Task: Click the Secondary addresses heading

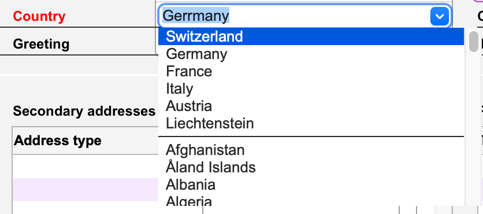Action: 84,111
